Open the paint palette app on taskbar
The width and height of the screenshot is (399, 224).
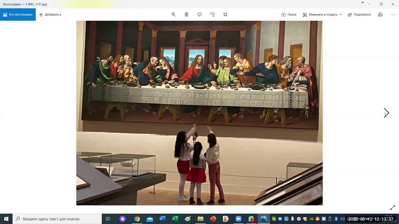point(188,219)
